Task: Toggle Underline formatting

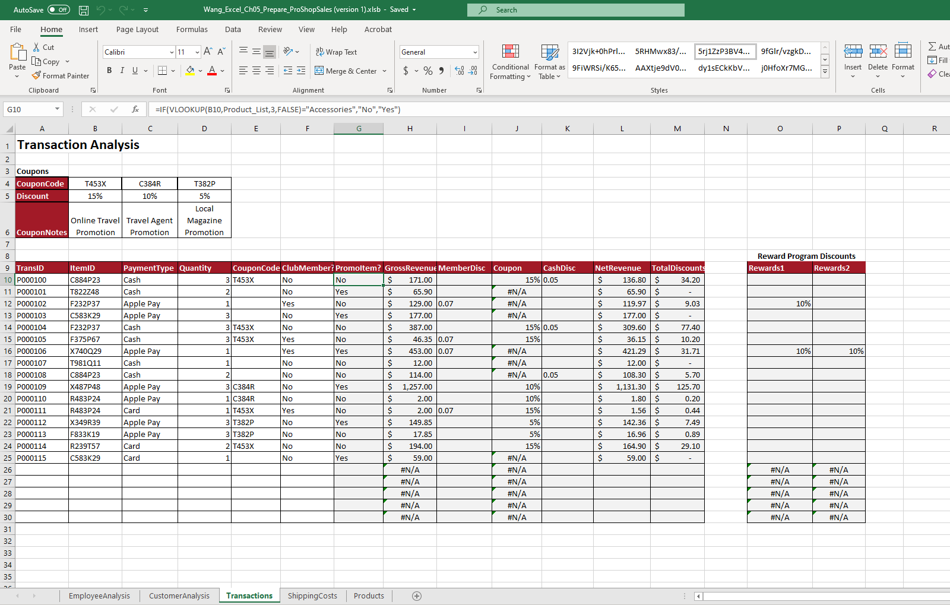Action: pos(135,71)
